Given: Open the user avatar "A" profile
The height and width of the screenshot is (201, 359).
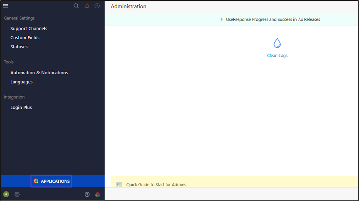Looking at the screenshot, I should 6,194.
